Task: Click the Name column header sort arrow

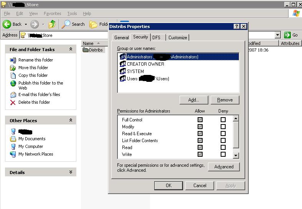Action: pyautogui.click(x=98, y=43)
